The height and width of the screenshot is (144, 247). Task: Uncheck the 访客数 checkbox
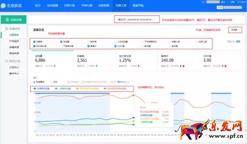(x=34, y=42)
